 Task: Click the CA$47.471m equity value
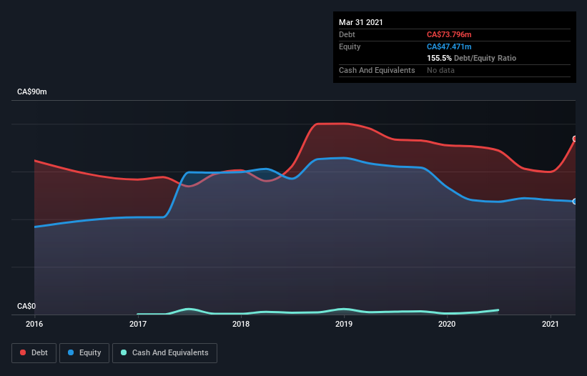pyautogui.click(x=449, y=46)
